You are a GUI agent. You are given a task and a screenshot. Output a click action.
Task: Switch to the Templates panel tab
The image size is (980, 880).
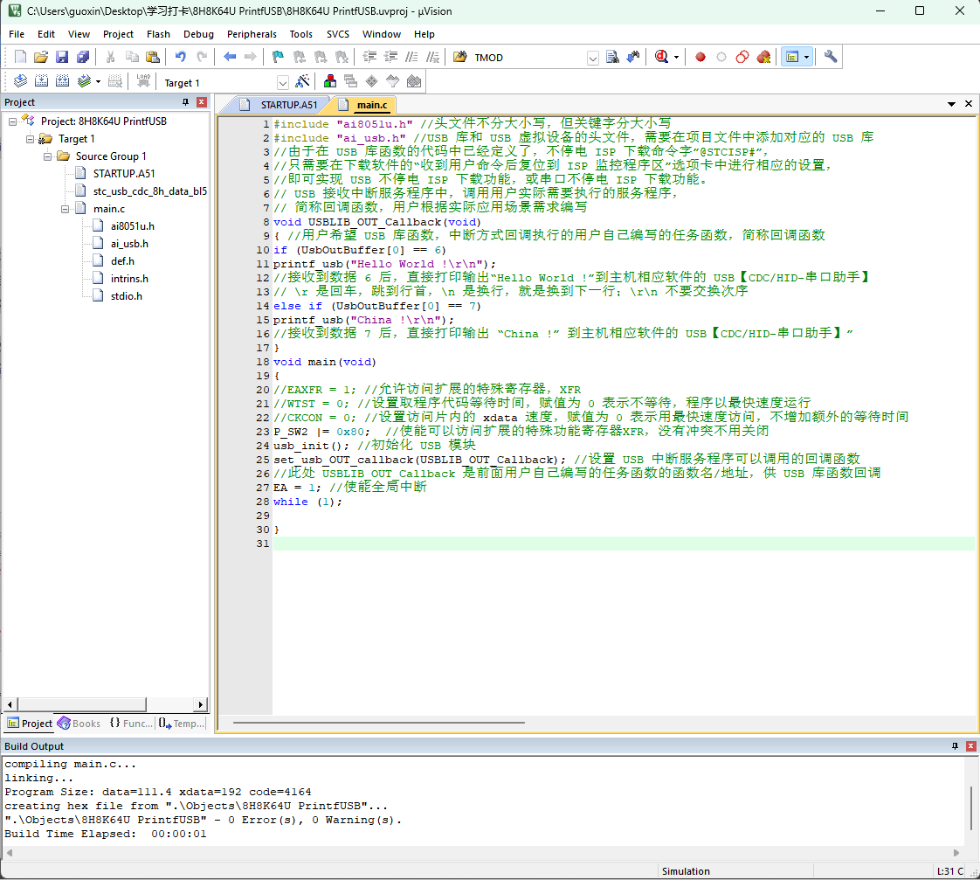pos(182,723)
